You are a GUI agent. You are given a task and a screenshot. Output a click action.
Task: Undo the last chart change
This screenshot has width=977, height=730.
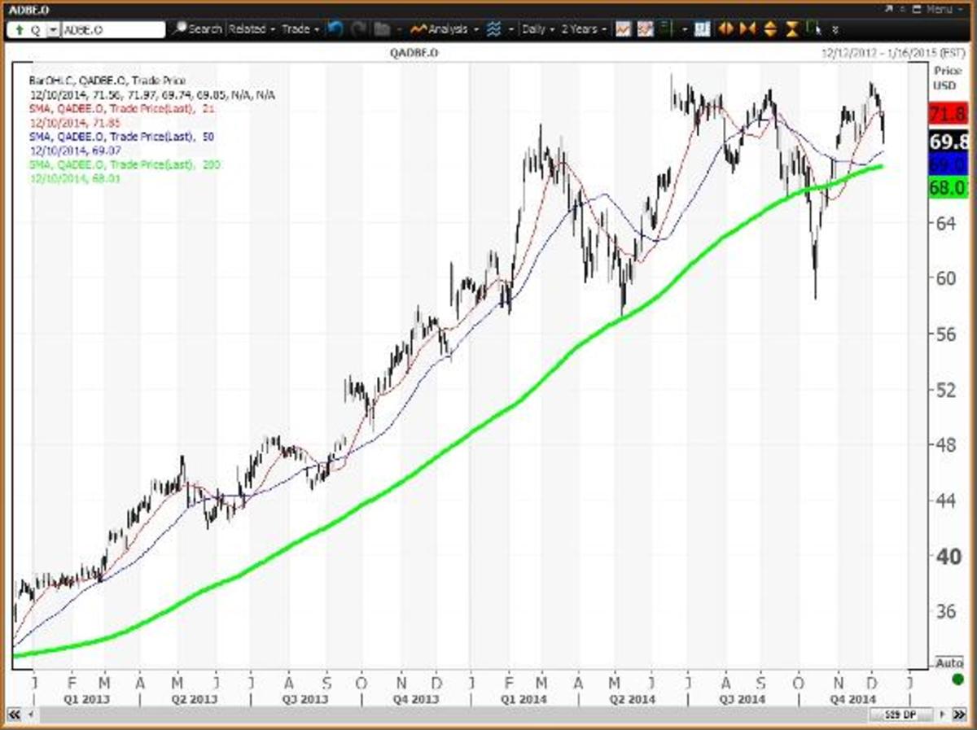tap(334, 29)
